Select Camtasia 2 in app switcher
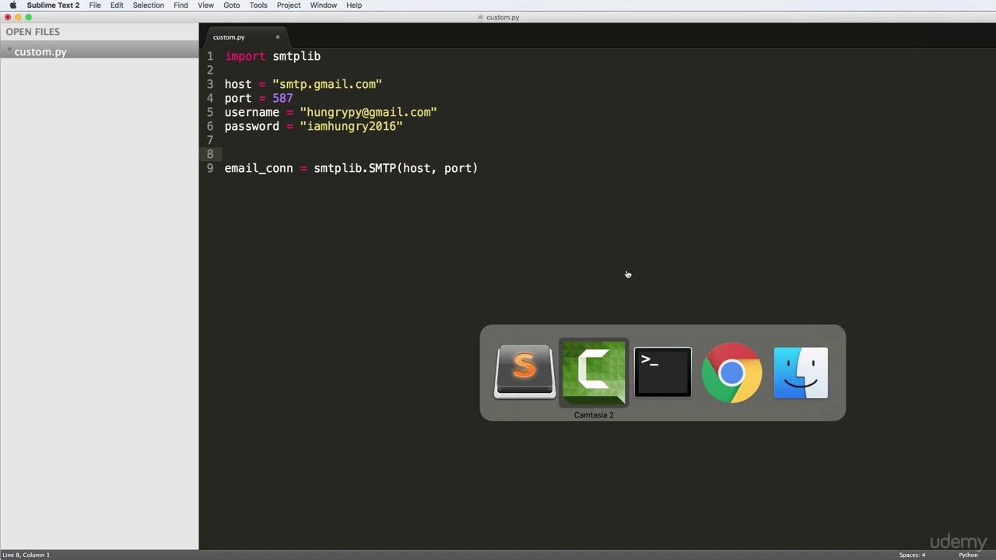 click(594, 373)
